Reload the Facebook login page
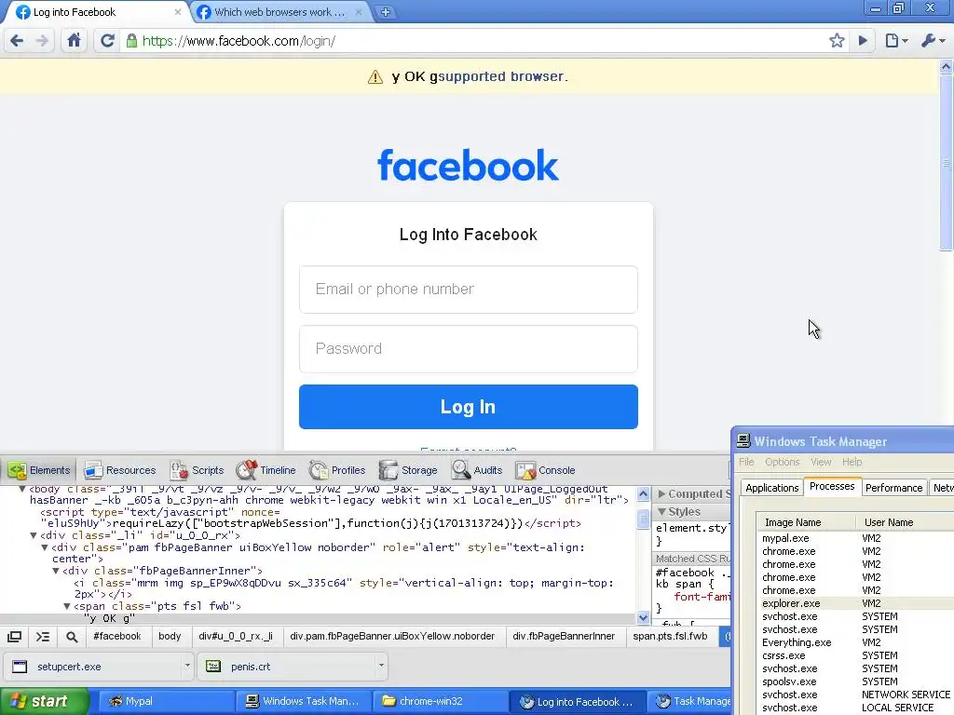954x715 pixels. click(x=108, y=41)
